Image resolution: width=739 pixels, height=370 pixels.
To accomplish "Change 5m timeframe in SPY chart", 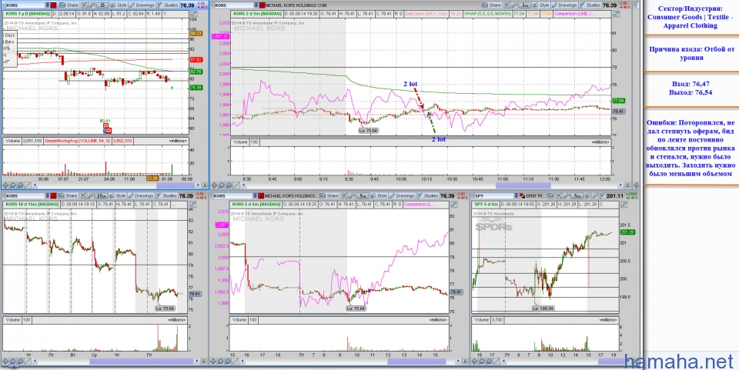I will tap(577, 196).
